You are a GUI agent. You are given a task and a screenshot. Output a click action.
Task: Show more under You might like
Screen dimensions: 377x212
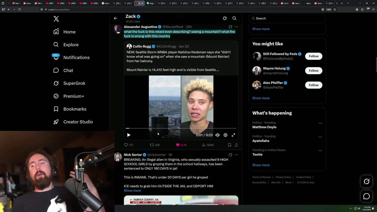[261, 98]
